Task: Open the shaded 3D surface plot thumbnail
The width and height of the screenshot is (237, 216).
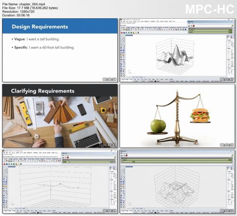Action: [177, 50]
